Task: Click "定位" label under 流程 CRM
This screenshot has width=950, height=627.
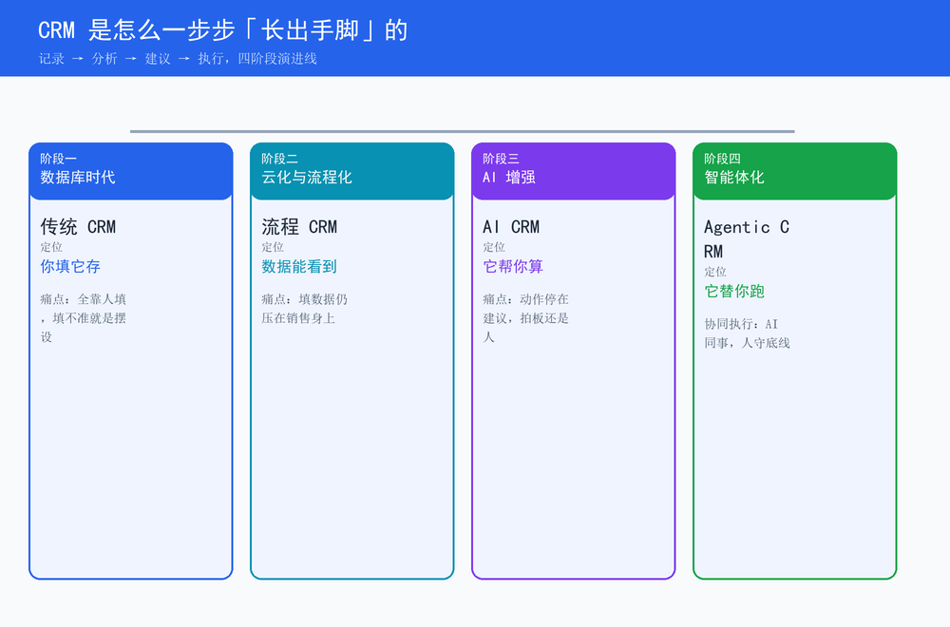Action: pos(272,247)
